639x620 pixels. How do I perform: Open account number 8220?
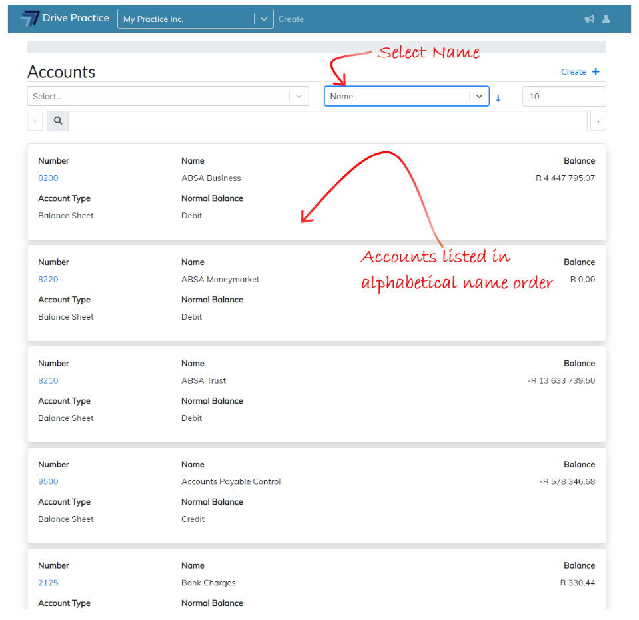(x=48, y=280)
